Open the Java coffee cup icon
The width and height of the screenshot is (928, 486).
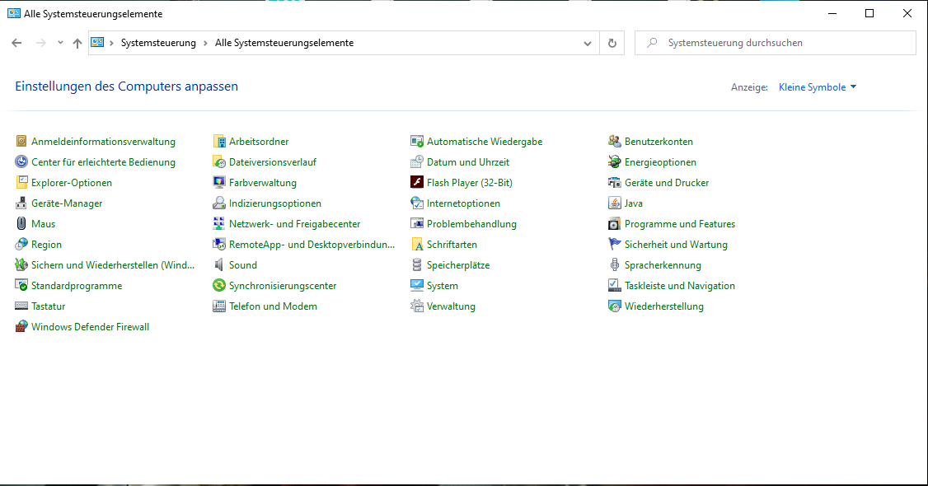614,203
